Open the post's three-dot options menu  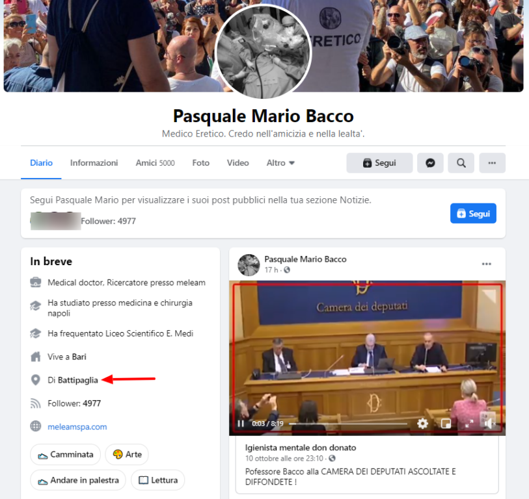(x=487, y=264)
